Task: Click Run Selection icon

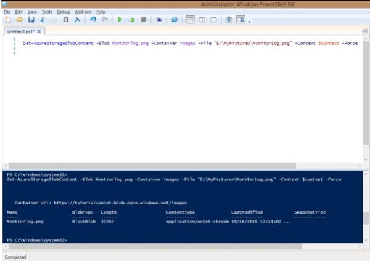Action: [x=131, y=20]
